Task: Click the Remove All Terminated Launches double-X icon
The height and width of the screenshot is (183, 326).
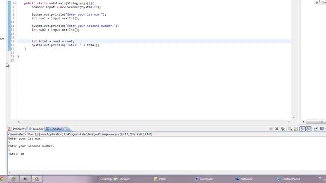Action: [x=283, y=129]
